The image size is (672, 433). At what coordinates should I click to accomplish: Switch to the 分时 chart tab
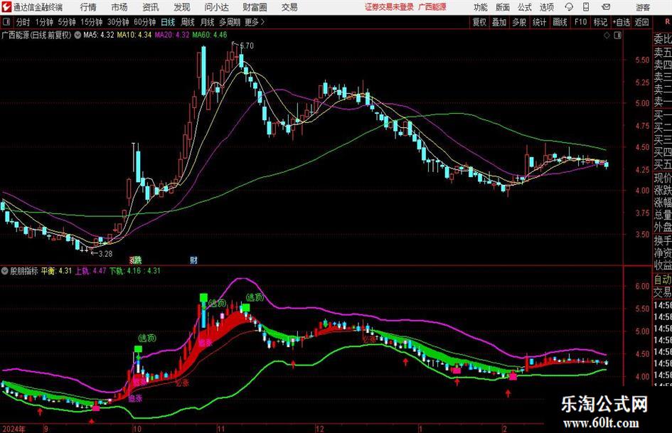click(x=23, y=22)
